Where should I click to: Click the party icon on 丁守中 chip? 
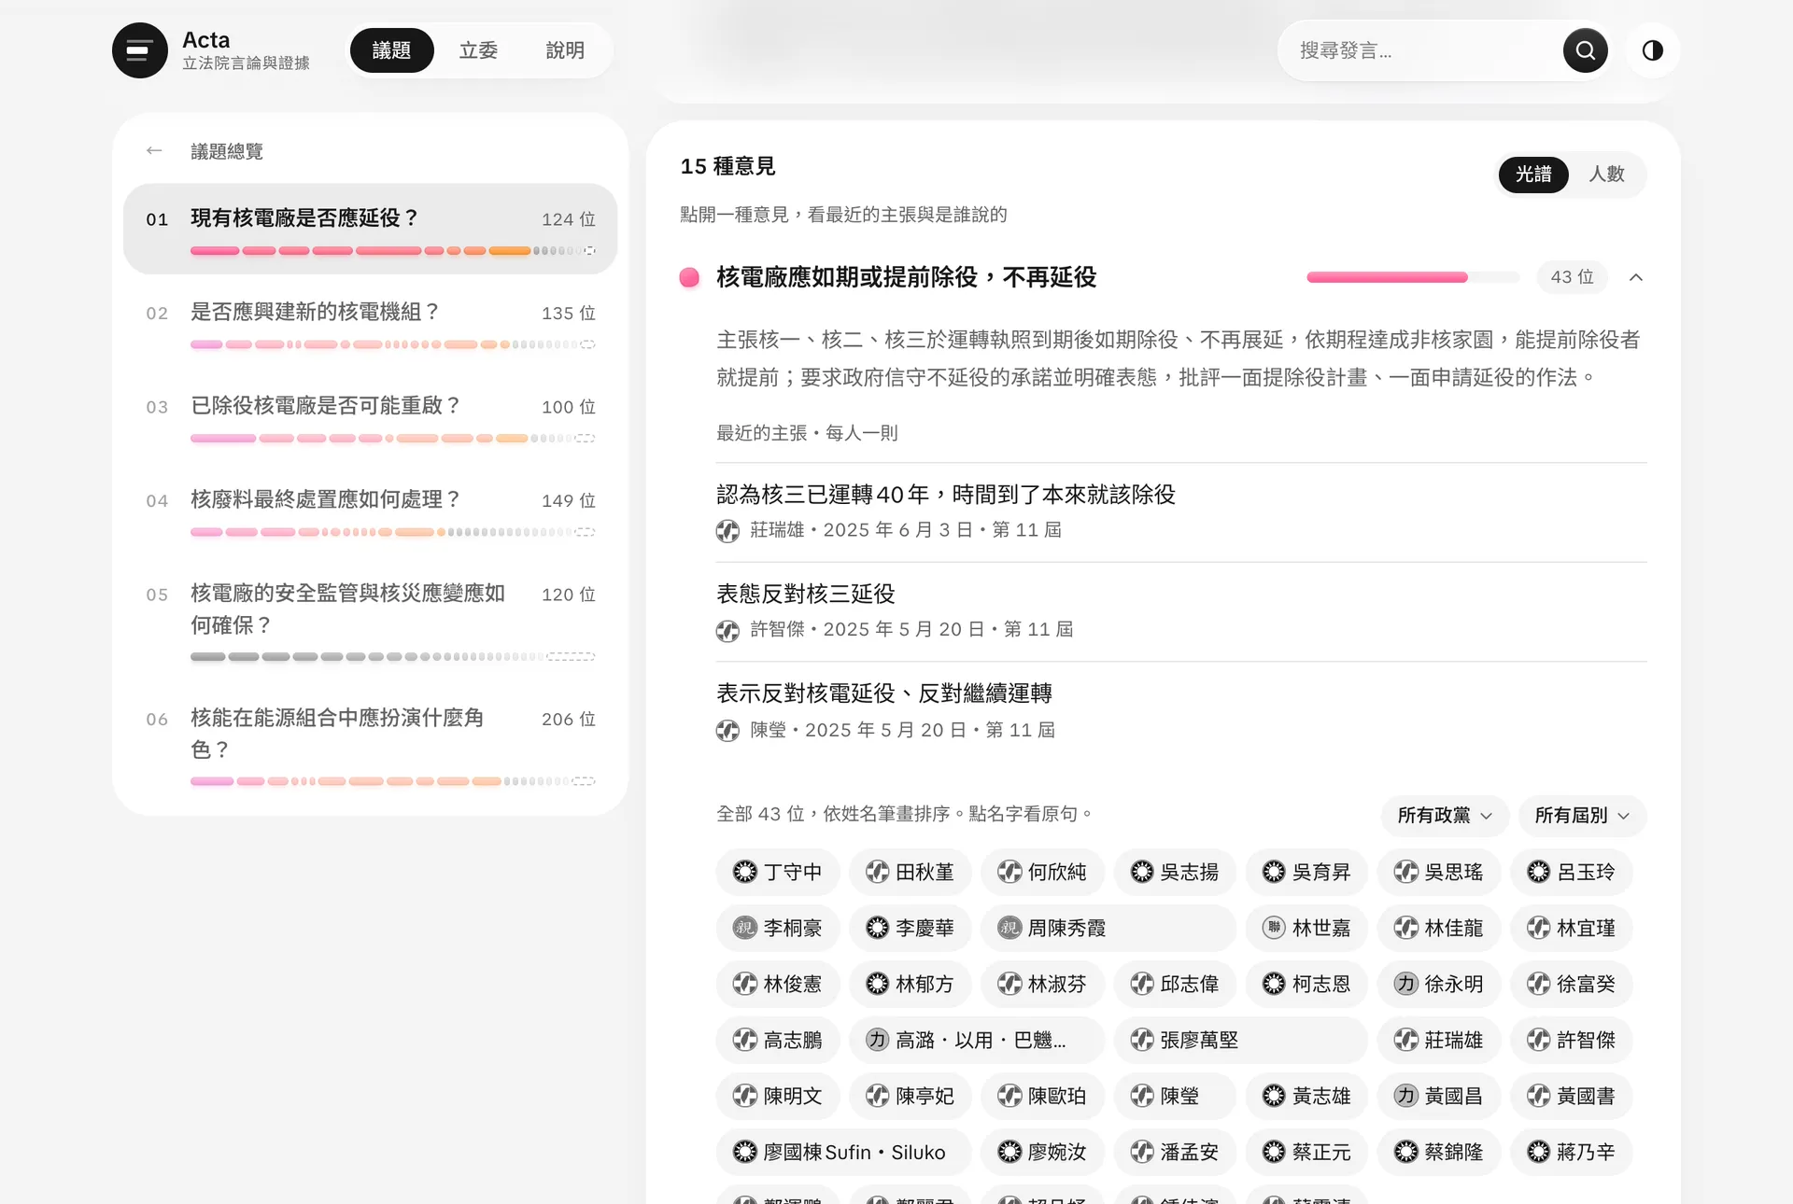point(744,872)
